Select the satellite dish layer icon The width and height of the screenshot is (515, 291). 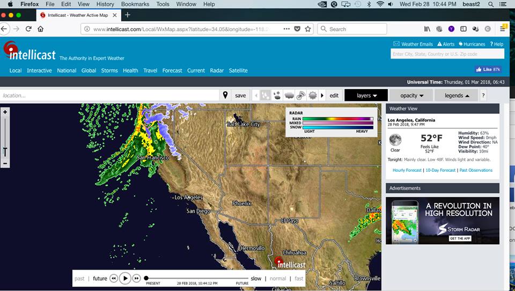pyautogui.click(x=301, y=96)
